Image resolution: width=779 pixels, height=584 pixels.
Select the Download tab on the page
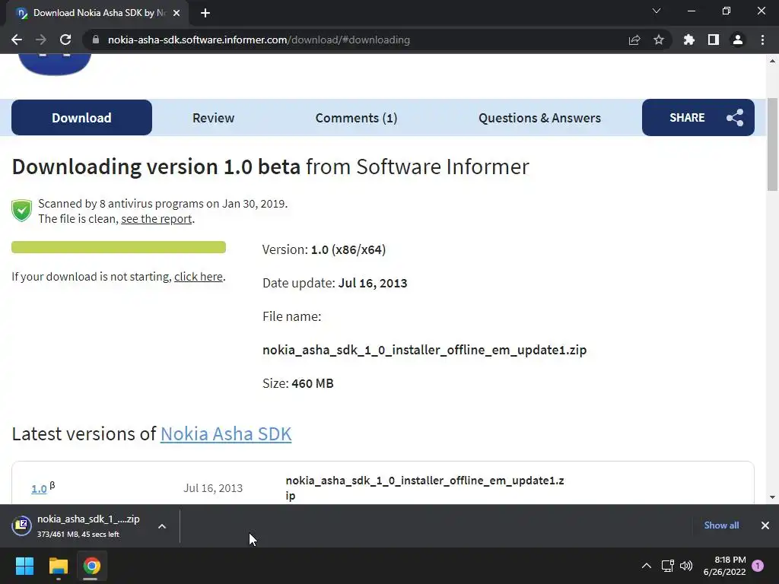(81, 118)
